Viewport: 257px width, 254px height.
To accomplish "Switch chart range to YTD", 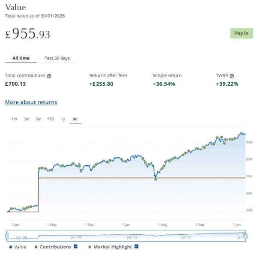I will tap(51, 119).
